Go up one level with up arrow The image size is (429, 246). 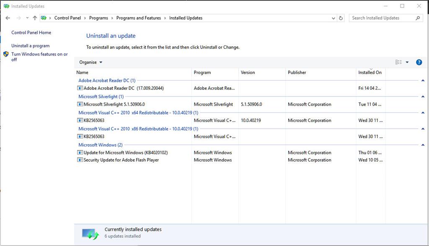[35, 18]
